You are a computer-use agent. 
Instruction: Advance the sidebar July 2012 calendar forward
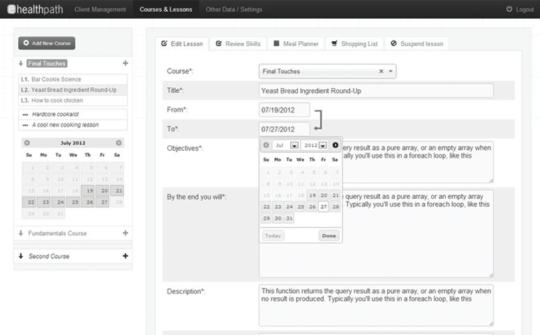tap(119, 143)
